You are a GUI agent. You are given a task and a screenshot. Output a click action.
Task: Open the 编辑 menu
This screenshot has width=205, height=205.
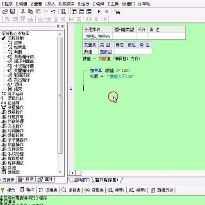(21, 4)
